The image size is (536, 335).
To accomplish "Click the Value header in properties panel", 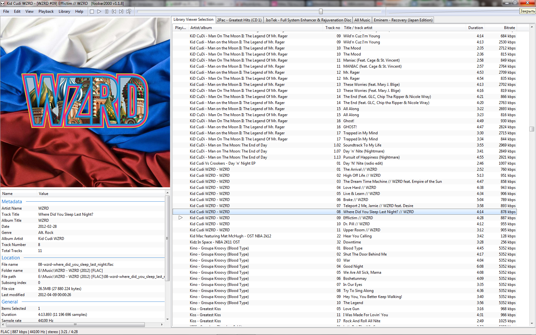I will pyautogui.click(x=101, y=194).
